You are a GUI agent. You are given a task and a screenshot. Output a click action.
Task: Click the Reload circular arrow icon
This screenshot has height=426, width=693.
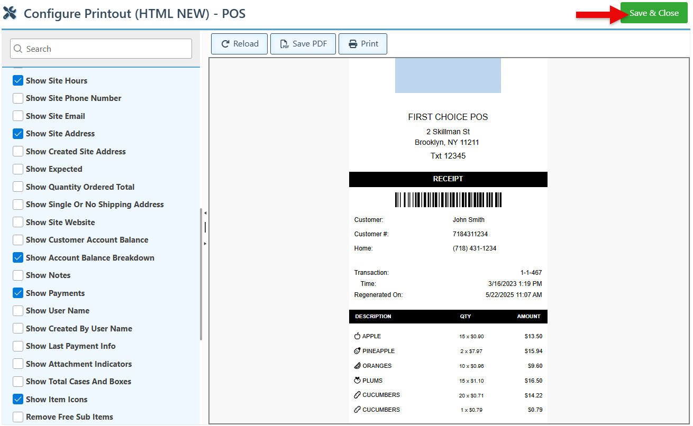tap(225, 44)
